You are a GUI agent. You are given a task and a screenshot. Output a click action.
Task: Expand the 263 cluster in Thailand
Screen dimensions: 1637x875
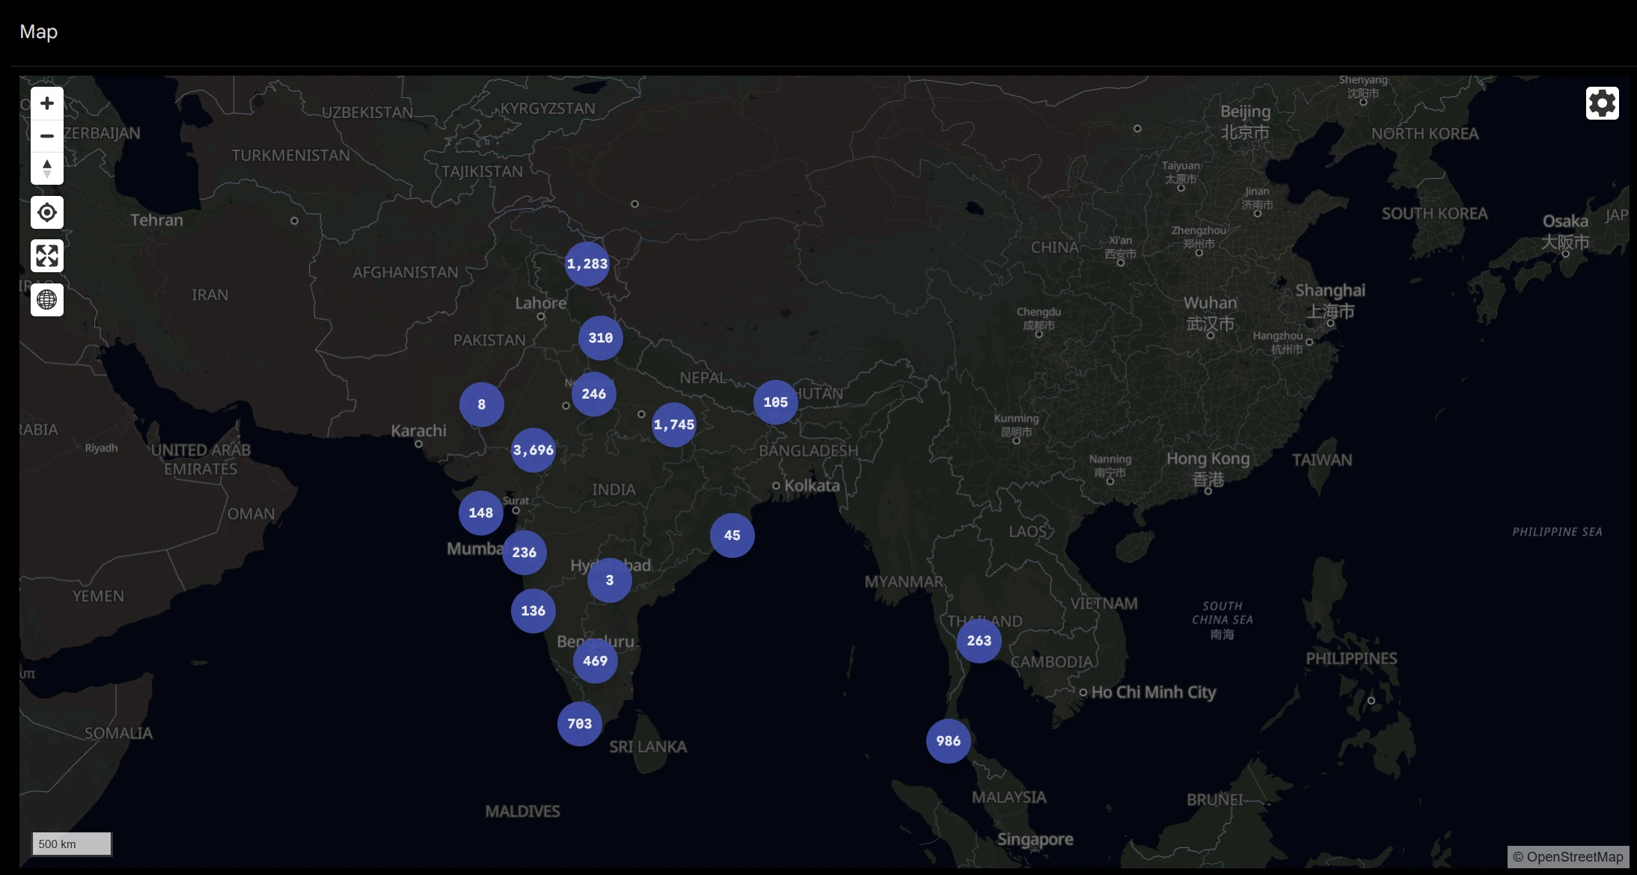point(979,641)
